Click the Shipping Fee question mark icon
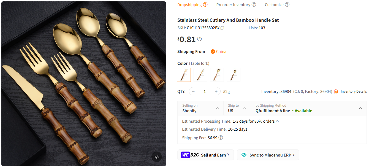 [220, 138]
